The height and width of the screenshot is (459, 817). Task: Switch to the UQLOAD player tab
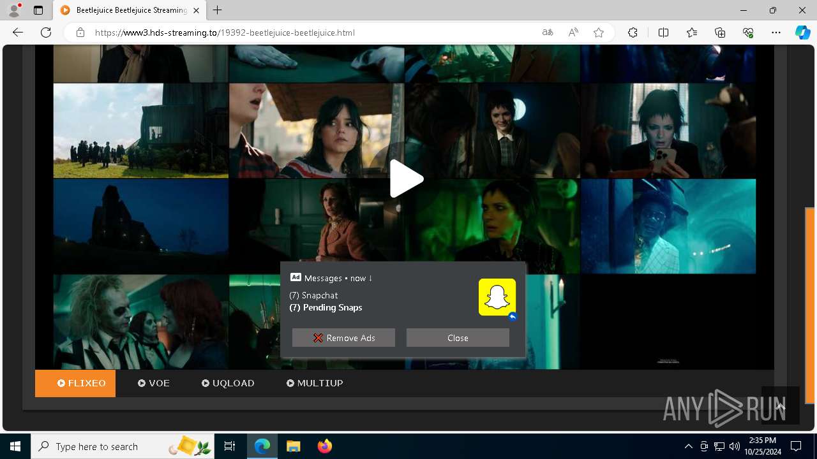(228, 383)
